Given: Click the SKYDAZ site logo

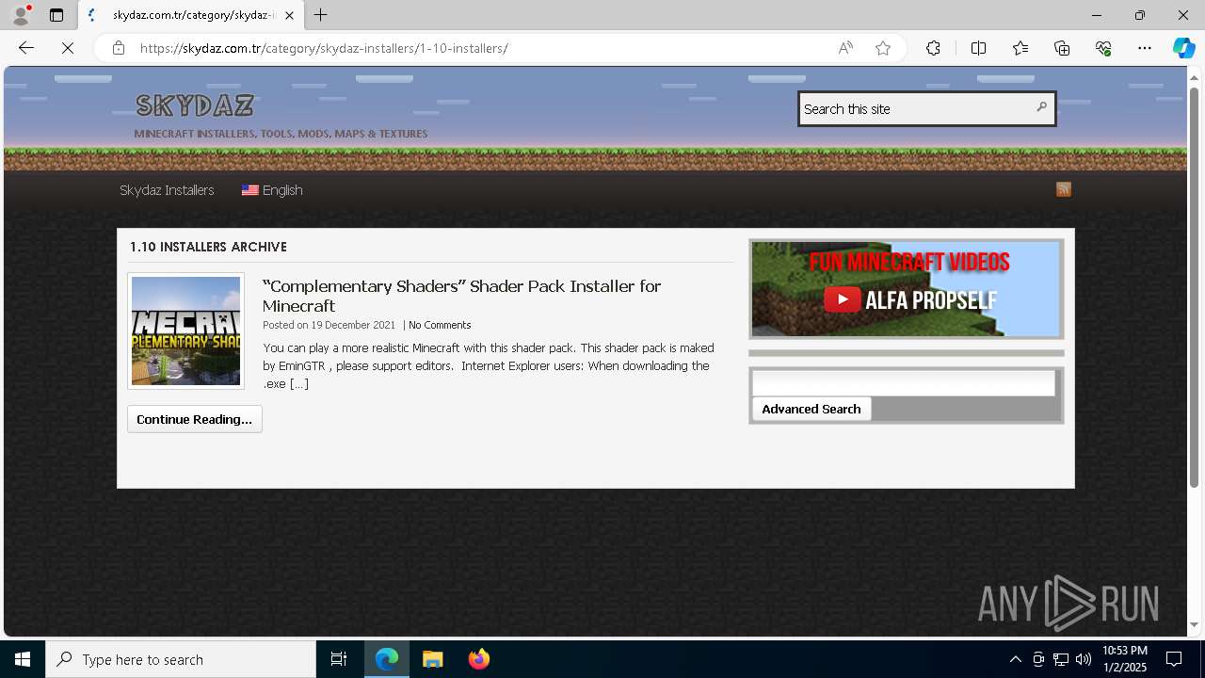Looking at the screenshot, I should [195, 105].
